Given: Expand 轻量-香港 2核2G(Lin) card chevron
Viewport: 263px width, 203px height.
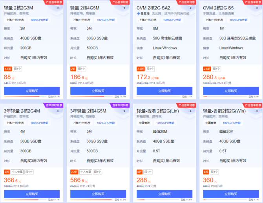Looking at the screenshot, I should (x=191, y=111).
